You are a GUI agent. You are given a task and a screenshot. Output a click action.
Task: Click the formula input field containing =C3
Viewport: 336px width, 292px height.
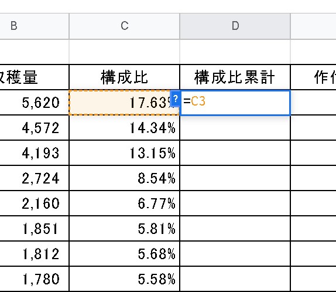[235, 103]
